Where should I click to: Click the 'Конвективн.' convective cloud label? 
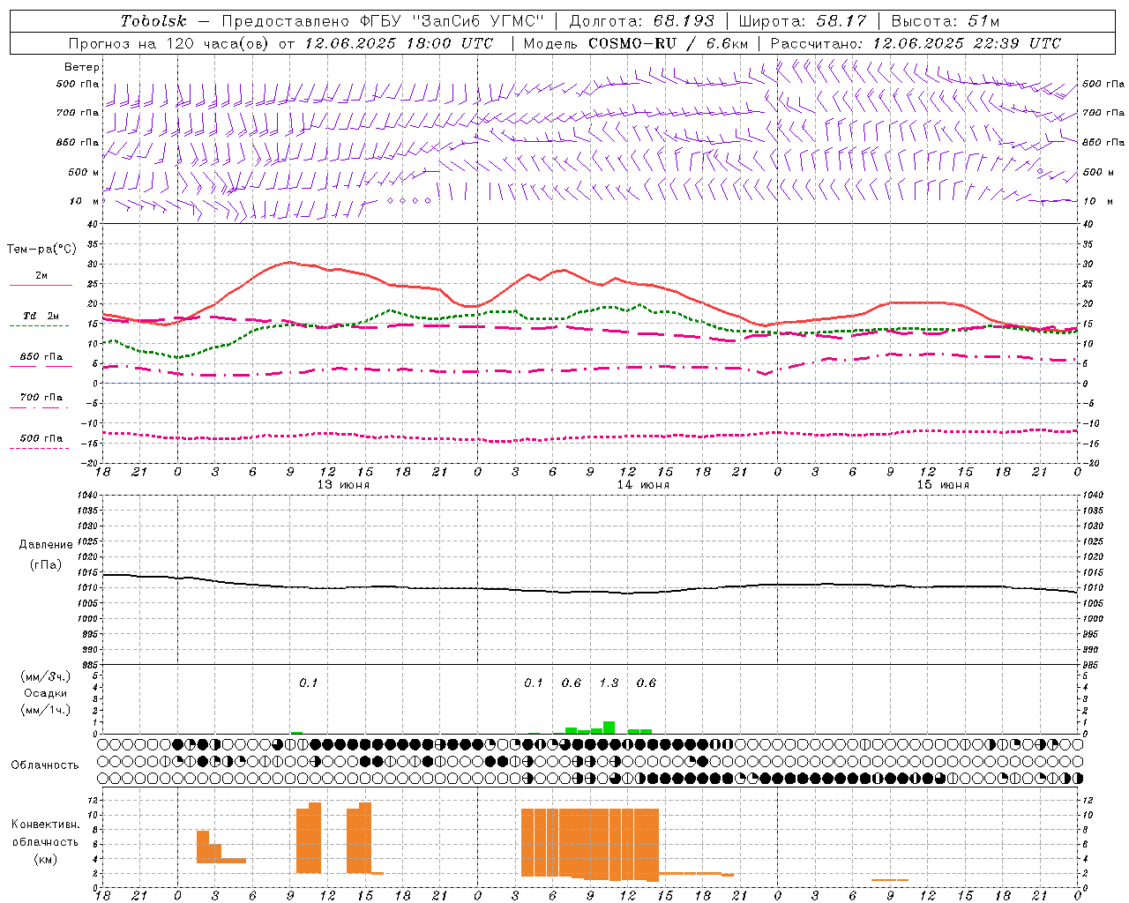46,825
